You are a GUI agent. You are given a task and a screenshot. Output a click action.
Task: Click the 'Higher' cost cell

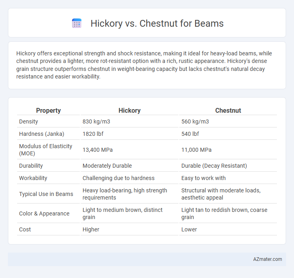[x=91, y=229]
